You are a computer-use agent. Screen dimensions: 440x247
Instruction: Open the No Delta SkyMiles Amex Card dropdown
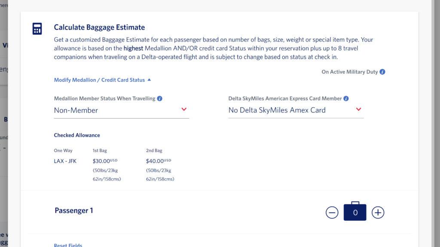[296, 110]
